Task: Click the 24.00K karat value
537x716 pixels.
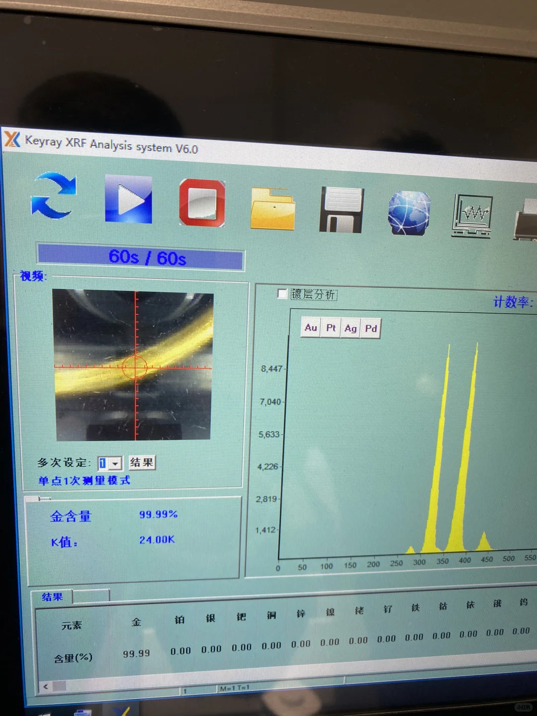Action: pos(157,539)
